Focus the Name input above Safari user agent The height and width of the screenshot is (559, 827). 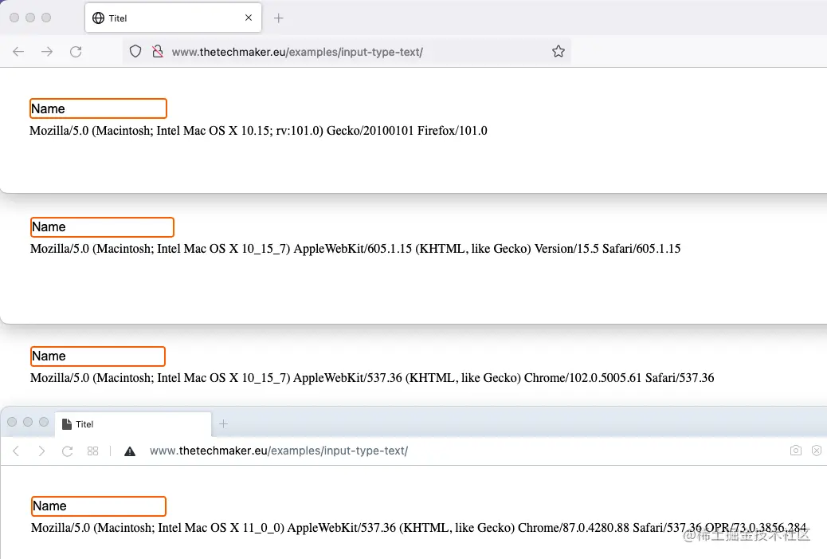102,227
